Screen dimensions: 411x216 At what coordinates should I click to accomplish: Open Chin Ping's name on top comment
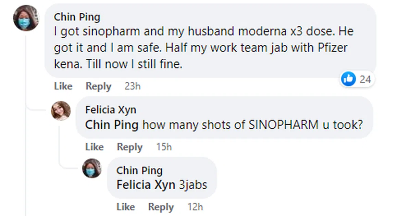coord(77,17)
